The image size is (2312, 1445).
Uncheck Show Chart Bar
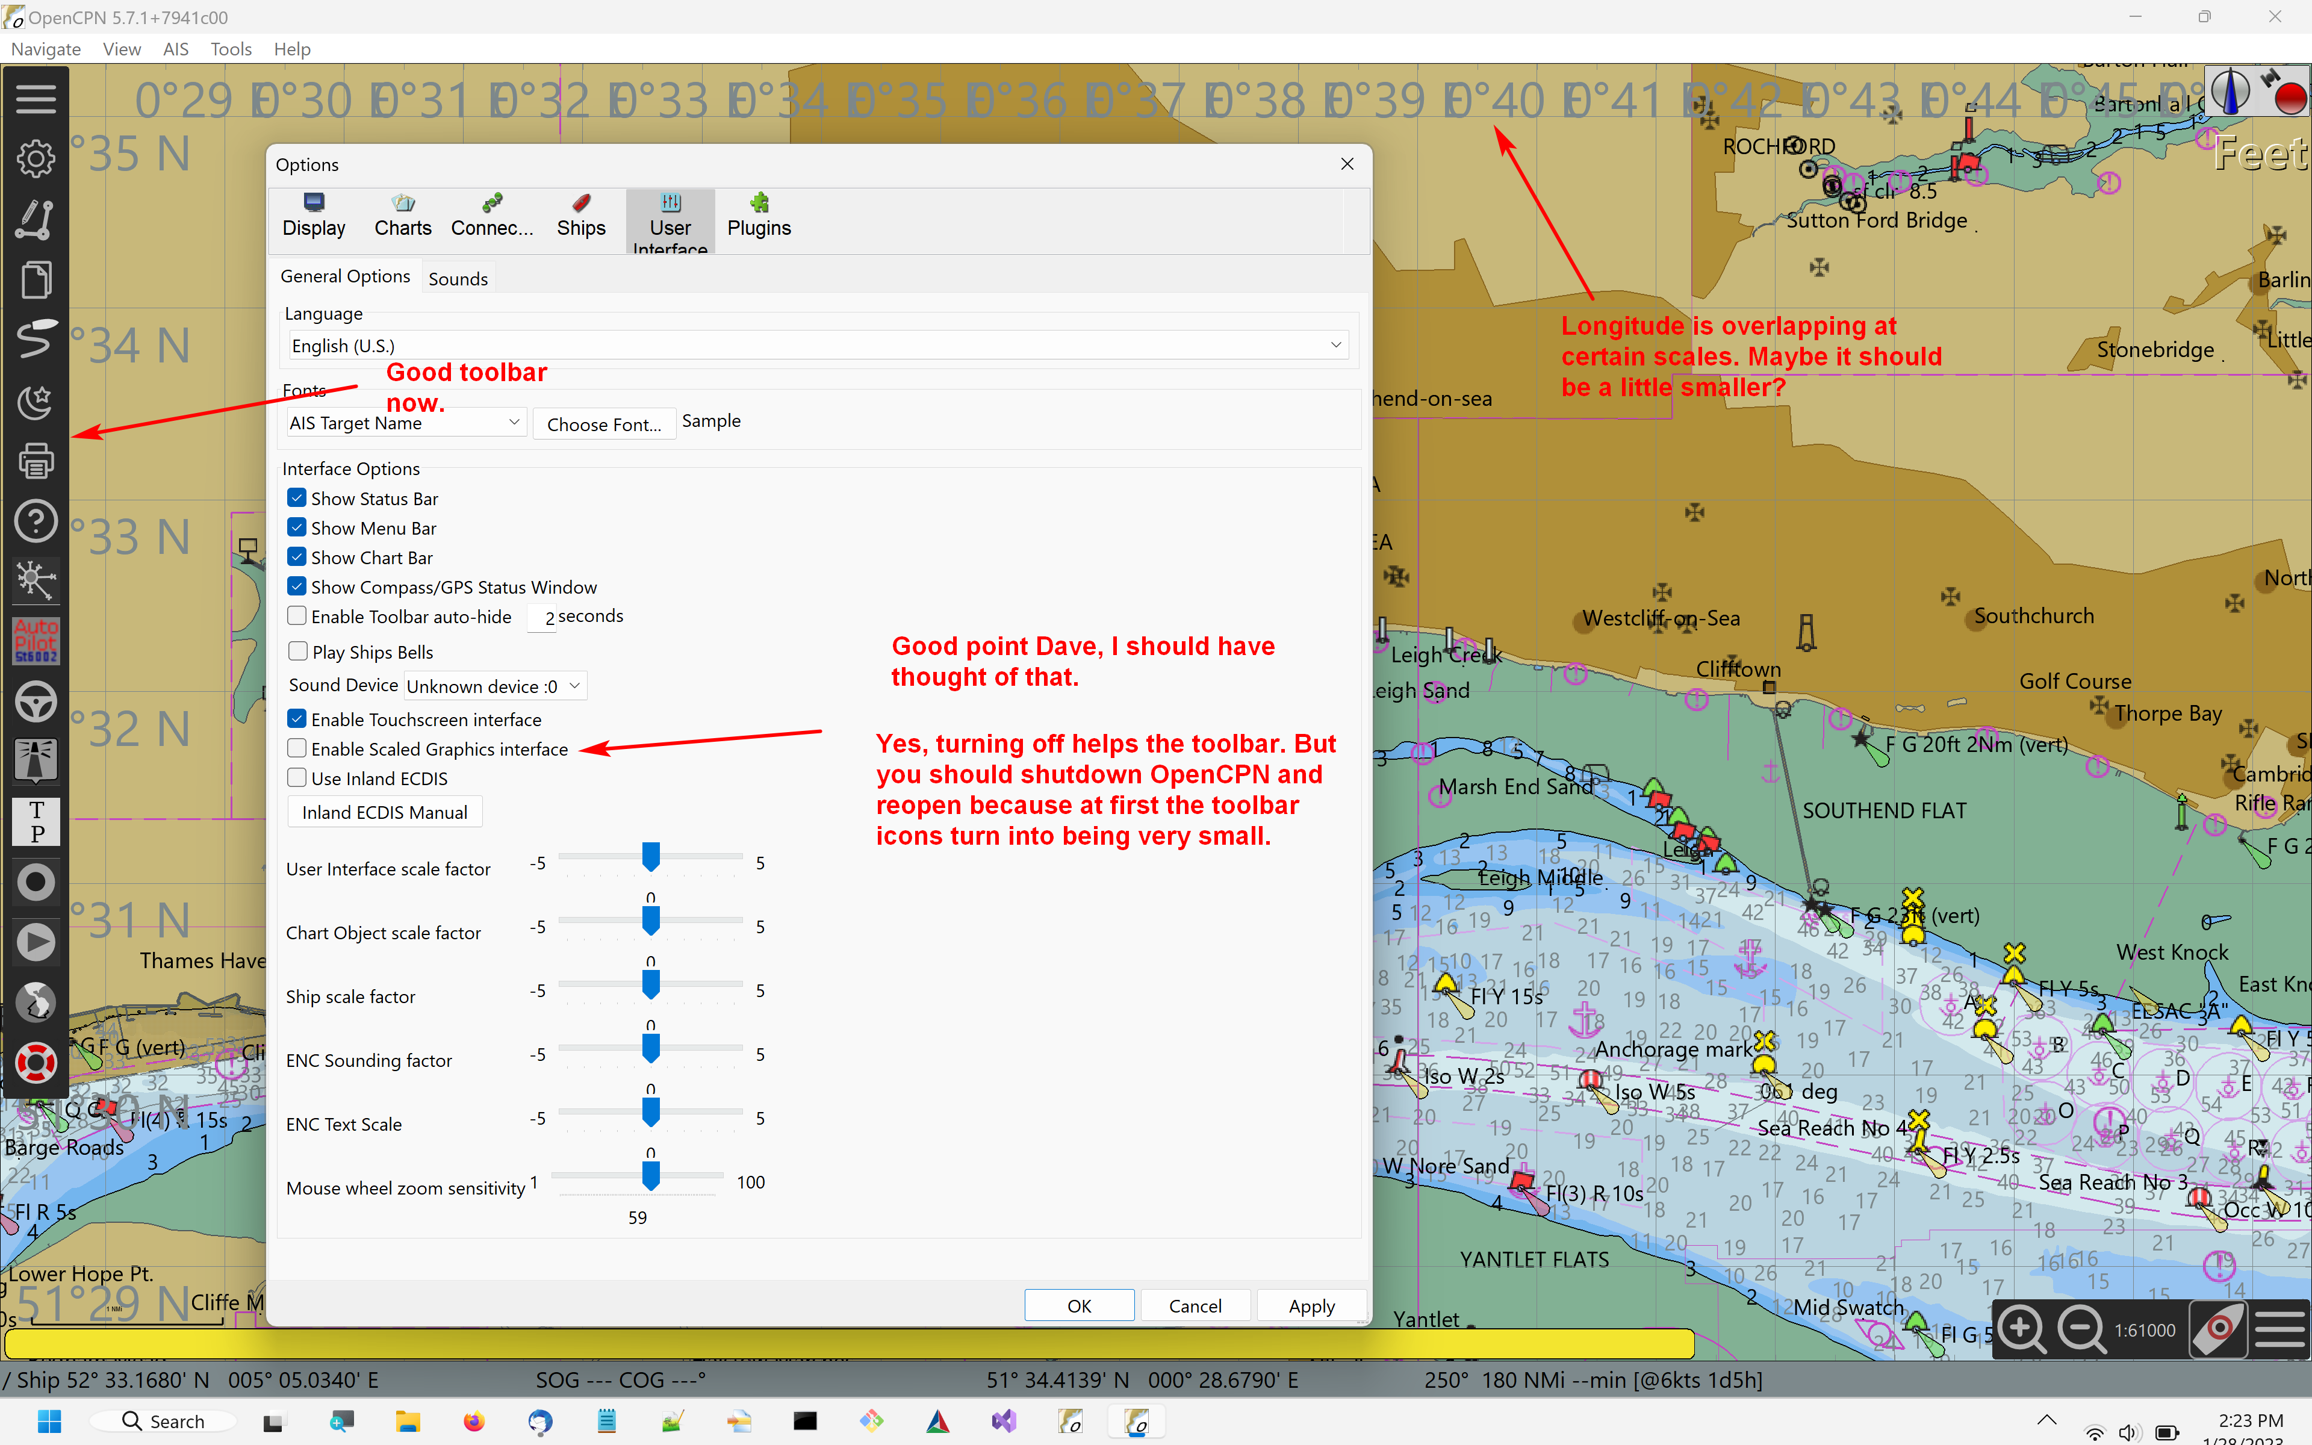(x=297, y=557)
